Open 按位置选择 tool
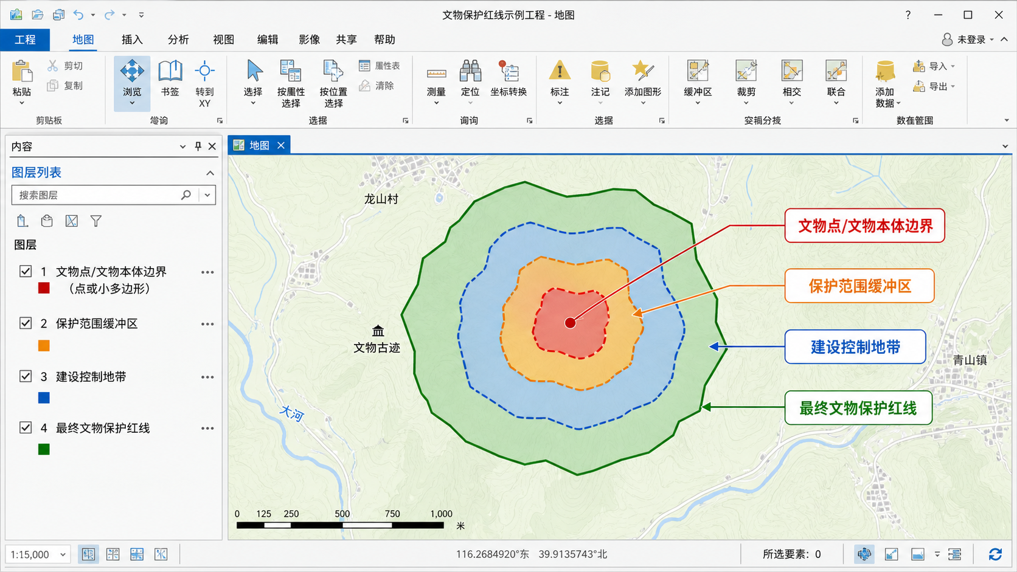This screenshot has width=1017, height=572. click(x=333, y=83)
